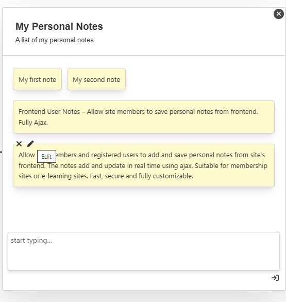The height and width of the screenshot is (302, 286).
Task: Submit the note with the arrow icon
Action: click(x=275, y=278)
